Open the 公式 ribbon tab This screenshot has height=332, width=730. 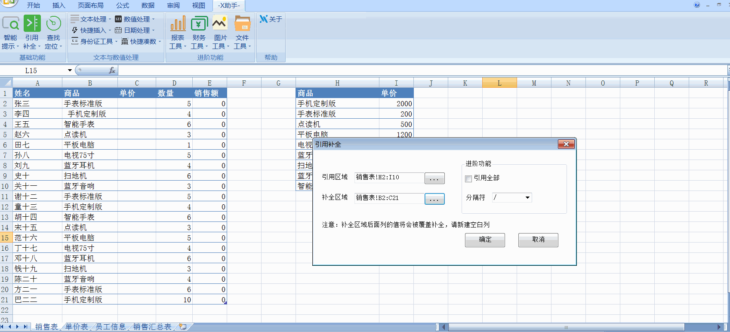pyautogui.click(x=123, y=5)
